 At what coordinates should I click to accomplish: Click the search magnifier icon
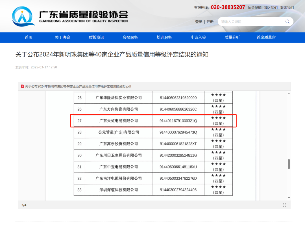point(287,21)
